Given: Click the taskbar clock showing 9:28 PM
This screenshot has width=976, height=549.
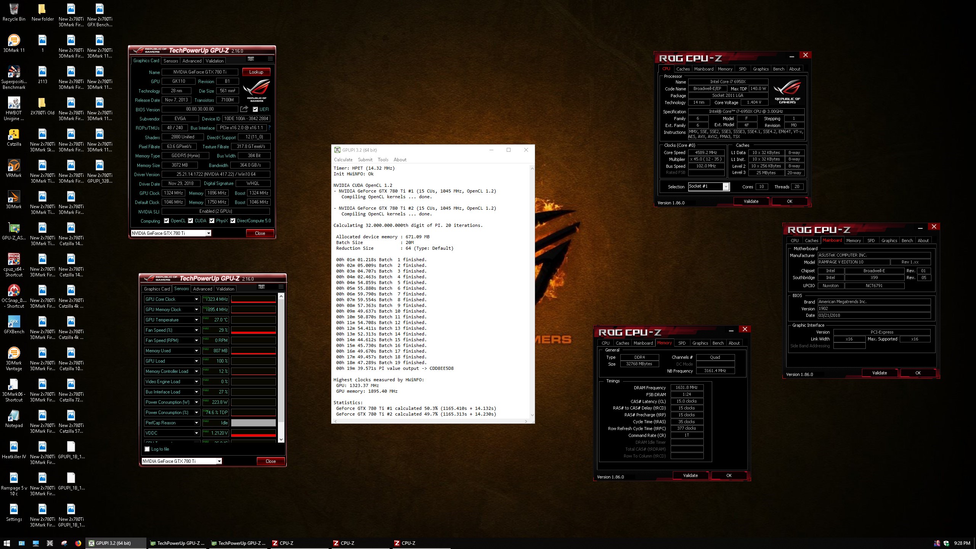Looking at the screenshot, I should pos(962,543).
